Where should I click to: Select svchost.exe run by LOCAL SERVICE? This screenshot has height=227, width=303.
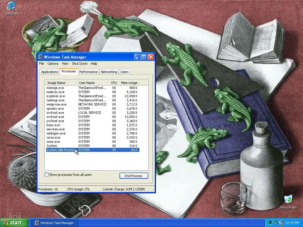point(93,113)
